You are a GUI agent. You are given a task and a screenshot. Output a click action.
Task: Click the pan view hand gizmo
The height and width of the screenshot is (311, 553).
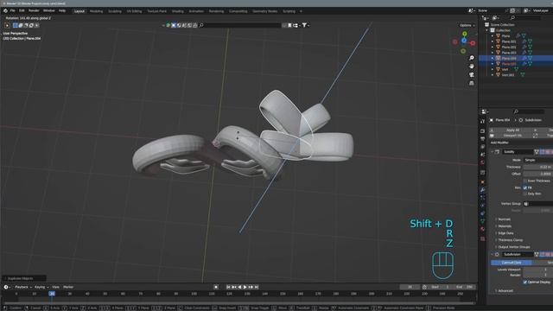(472, 67)
